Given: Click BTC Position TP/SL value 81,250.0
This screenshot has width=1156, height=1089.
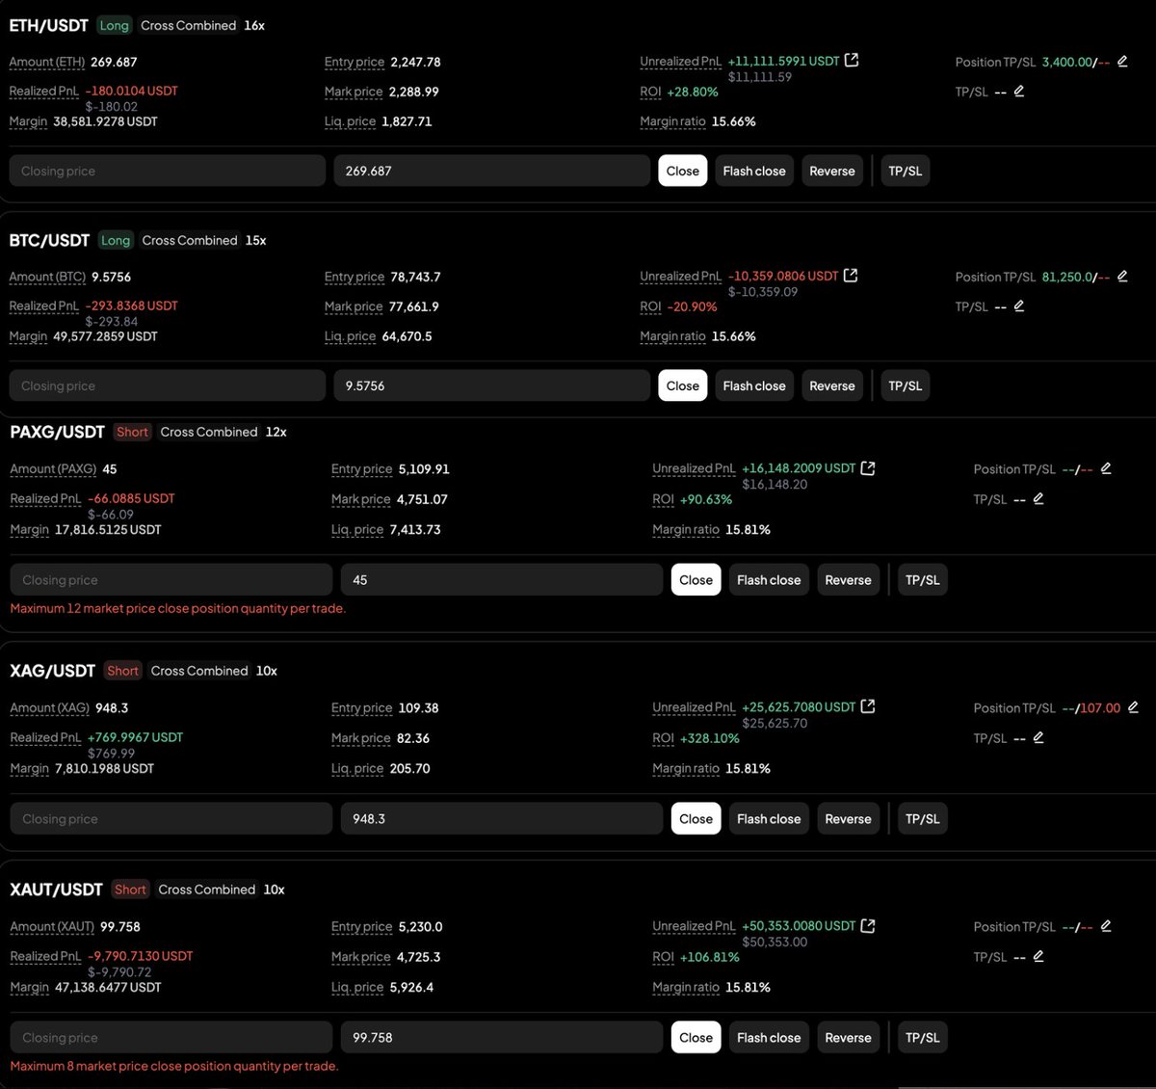Looking at the screenshot, I should [1066, 277].
